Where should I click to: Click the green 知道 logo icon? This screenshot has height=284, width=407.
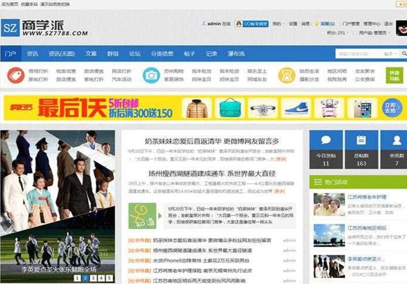[x=142, y=216]
